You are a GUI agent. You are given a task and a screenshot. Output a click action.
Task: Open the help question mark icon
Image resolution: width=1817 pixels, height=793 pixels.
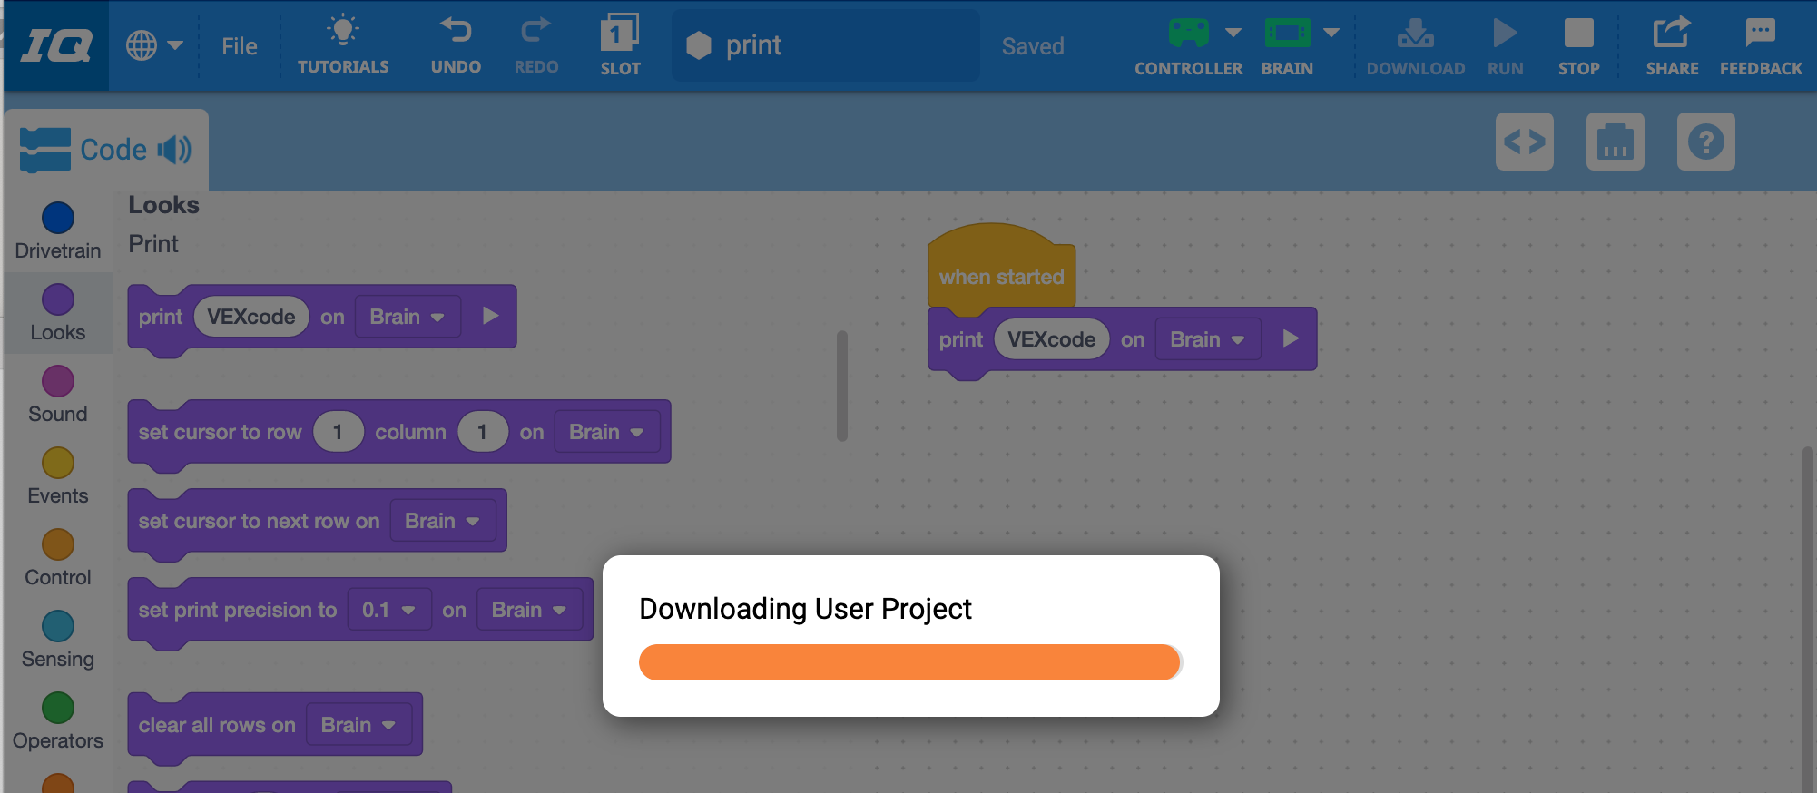[x=1705, y=142]
